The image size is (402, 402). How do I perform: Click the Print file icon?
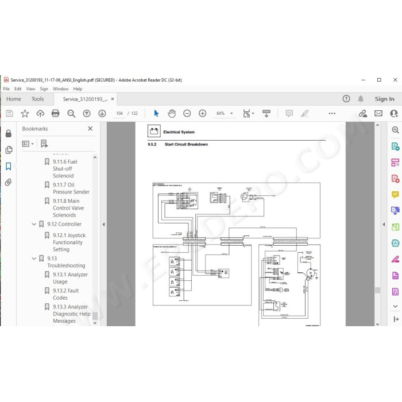[55, 113]
